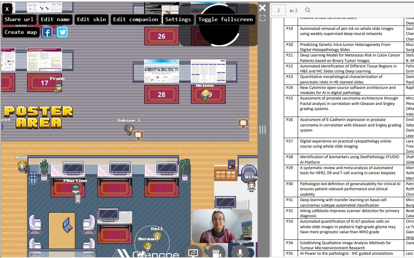Click the signpost at right of poster area
Viewport: 414px width, 258px height.
click(x=243, y=123)
